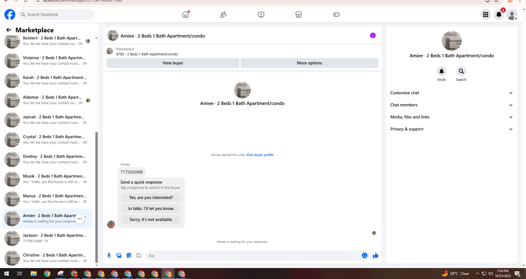Open the Destiny conversation

47,160
